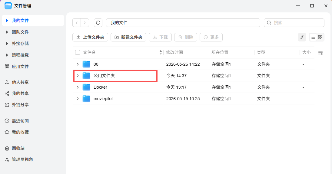
Task: Click the 最近访问 clock icon
Action: tap(7, 121)
